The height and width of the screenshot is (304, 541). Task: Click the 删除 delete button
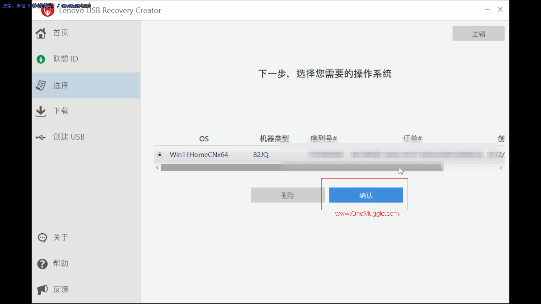[288, 195]
